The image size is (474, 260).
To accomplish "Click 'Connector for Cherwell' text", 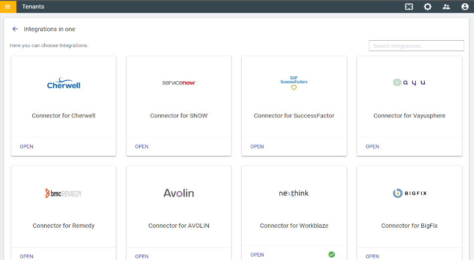I will [64, 116].
